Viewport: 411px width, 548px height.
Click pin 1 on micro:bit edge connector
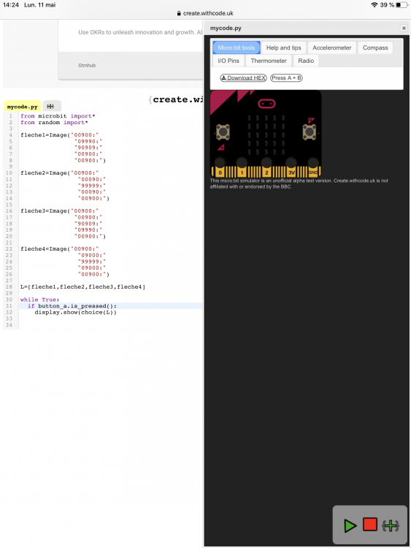242,169
